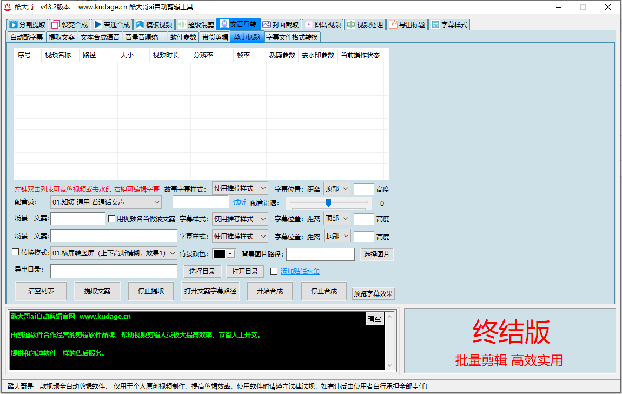This screenshot has height=394, width=622.
Task: Switch to 文本合成语音 sub-tab
Action: [100, 37]
